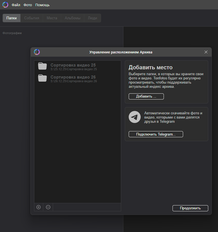Select the Места tab
Image resolution: width=218 pixels, height=232 pixels.
[x=52, y=18]
